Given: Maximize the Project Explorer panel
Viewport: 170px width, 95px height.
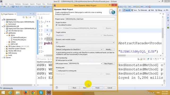Looking at the screenshot, I should tap(33, 14).
